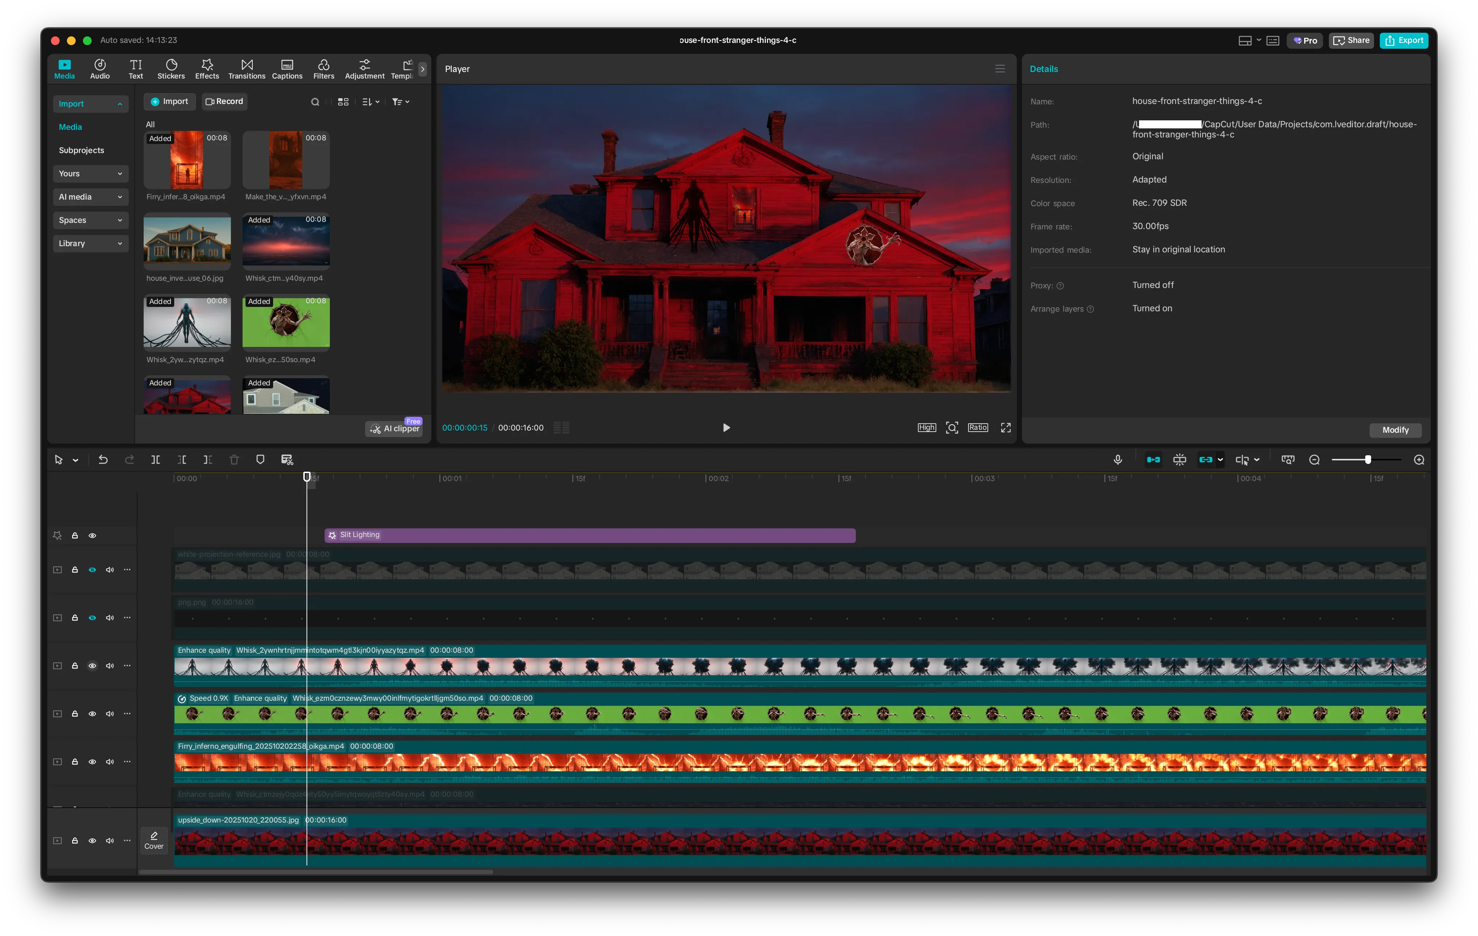Switch media panel to grid view
Image resolution: width=1478 pixels, height=936 pixels.
pyautogui.click(x=343, y=102)
